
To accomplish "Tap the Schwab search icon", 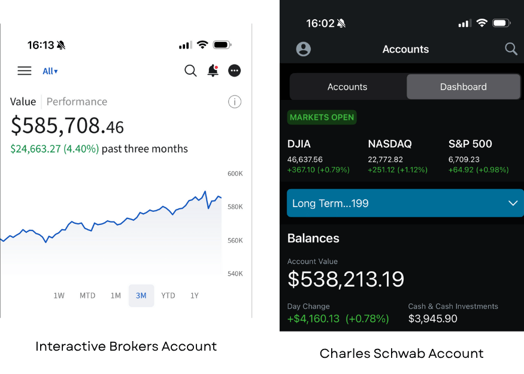I will [511, 49].
